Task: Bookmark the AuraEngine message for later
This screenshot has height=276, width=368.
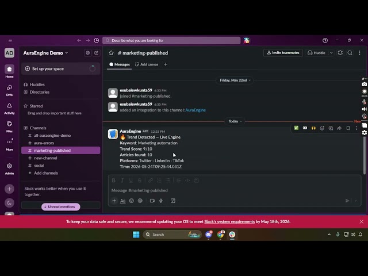Action: point(348,128)
